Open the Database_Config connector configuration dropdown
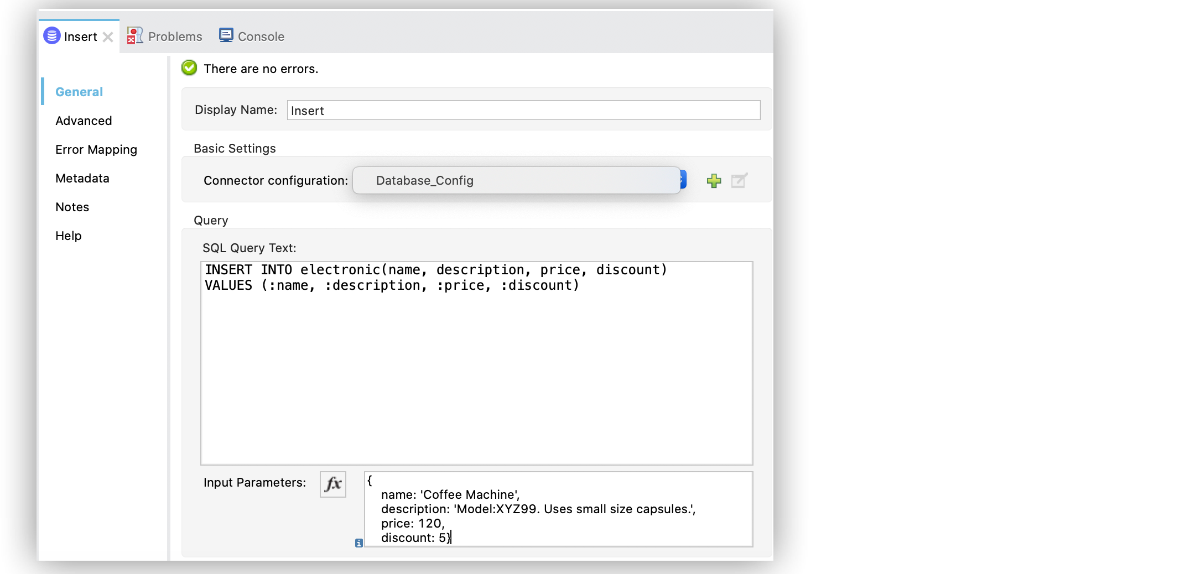The height and width of the screenshot is (574, 1185). click(x=516, y=180)
